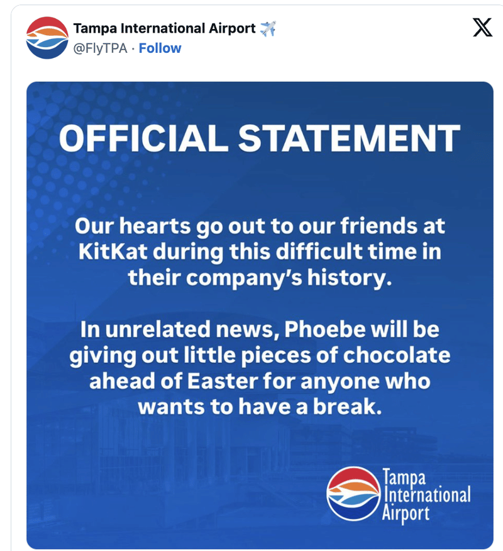Click the OFFICIAL STATEMENT heading

coord(259,138)
